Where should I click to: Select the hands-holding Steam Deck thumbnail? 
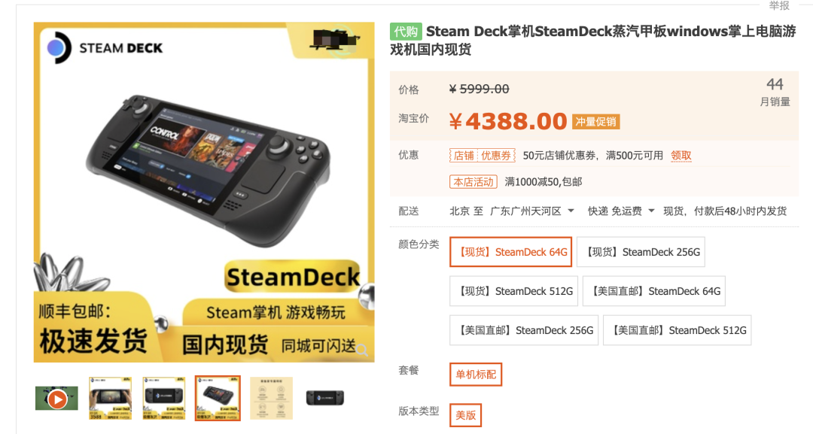coord(111,398)
